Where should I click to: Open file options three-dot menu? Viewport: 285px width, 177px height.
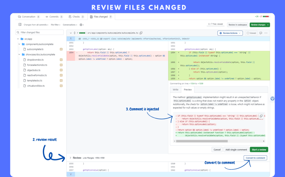tap(266, 33)
